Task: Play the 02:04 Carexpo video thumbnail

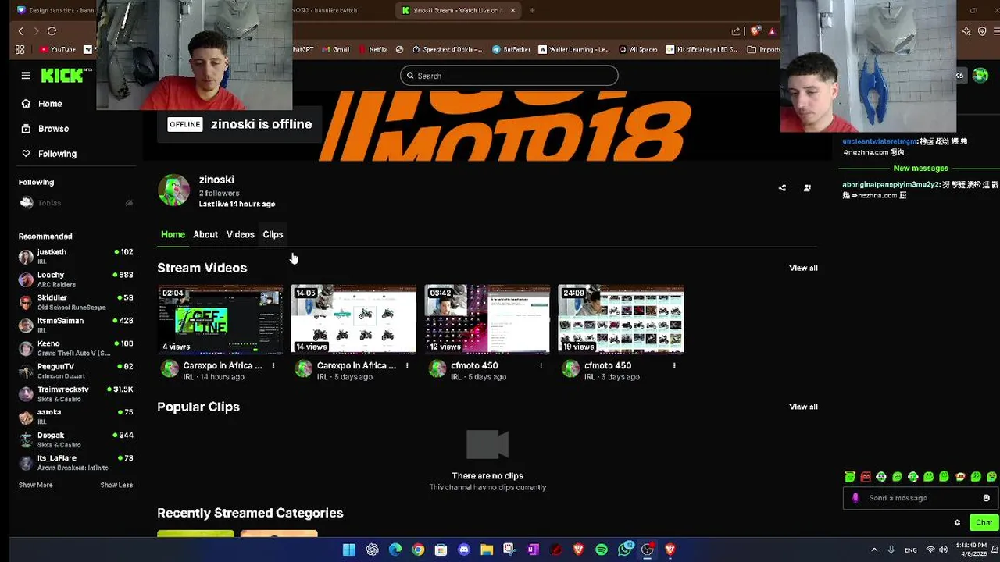Action: [x=220, y=319]
